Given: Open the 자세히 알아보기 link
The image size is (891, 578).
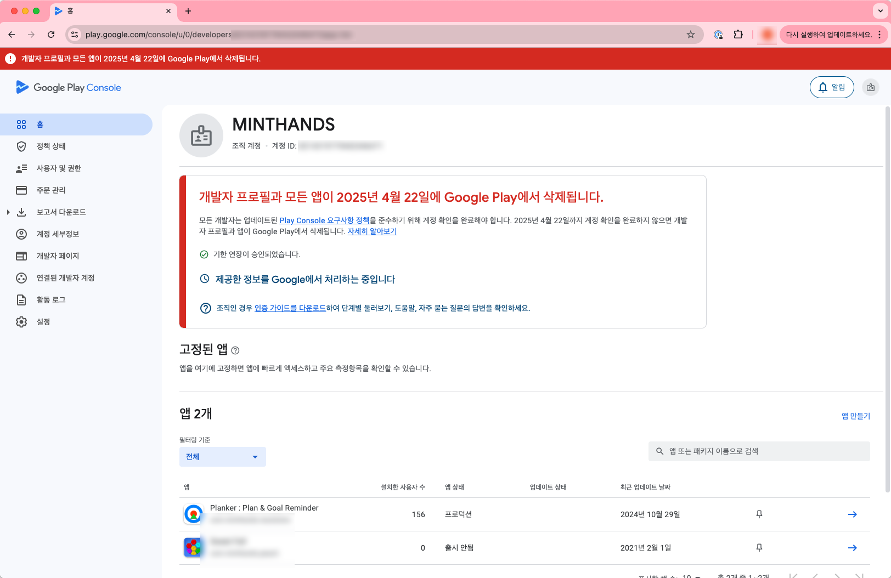Looking at the screenshot, I should click(372, 231).
